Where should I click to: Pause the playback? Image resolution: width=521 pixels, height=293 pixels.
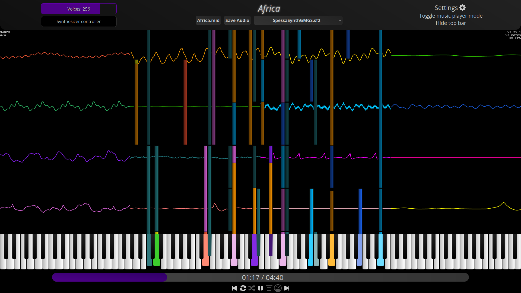coord(260,288)
